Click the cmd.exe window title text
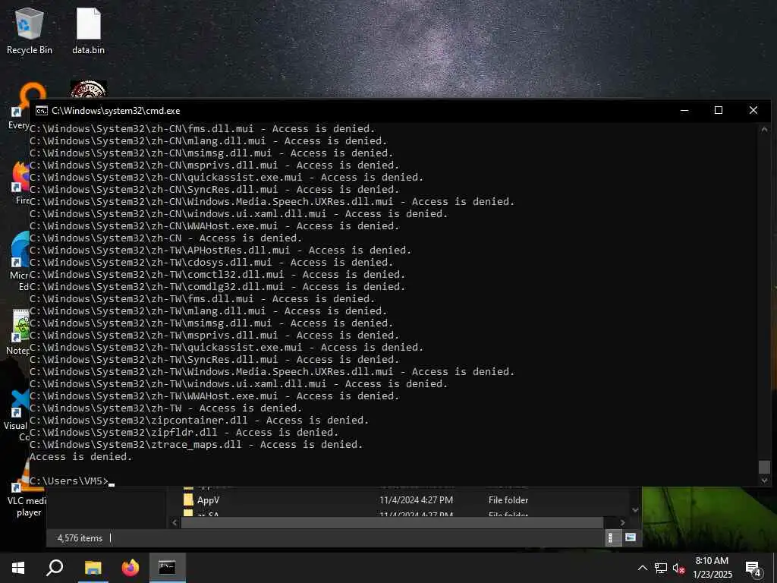Screen dimensions: 777x583 (x=116, y=111)
